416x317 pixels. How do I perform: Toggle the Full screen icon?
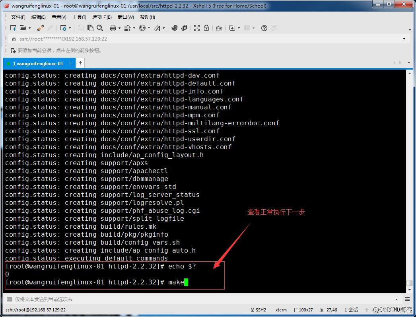coord(197,28)
